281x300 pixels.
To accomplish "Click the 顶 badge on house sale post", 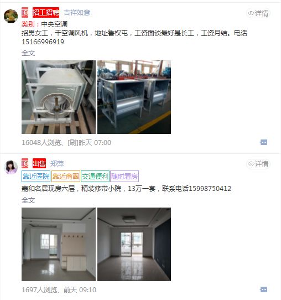I will [x=25, y=163].
